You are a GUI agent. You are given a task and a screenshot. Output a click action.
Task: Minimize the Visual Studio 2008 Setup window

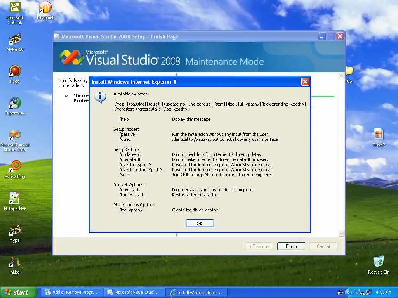(321, 36)
